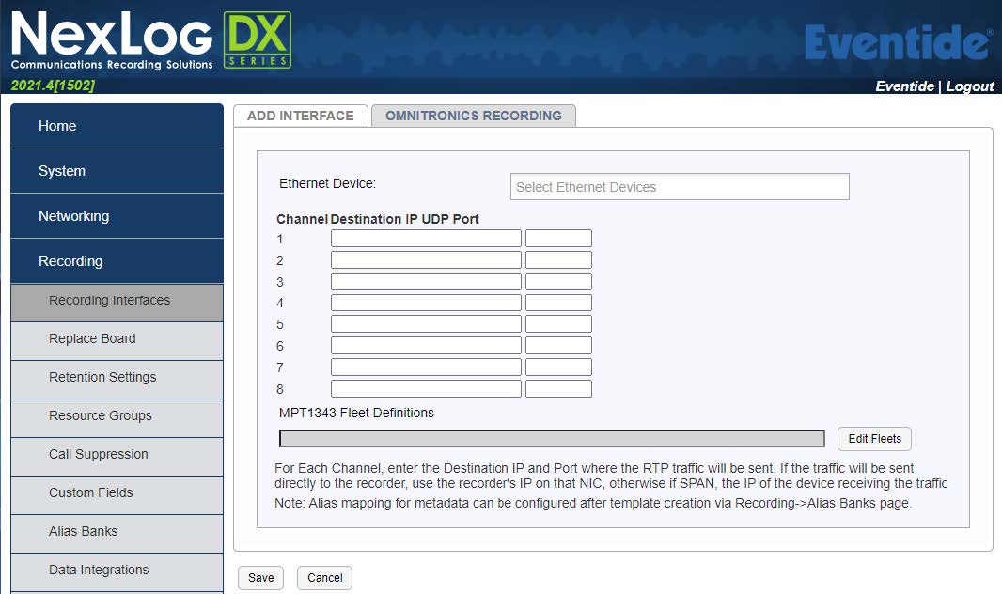Expand the System menu section
The width and height of the screenshot is (1002, 594).
(117, 171)
